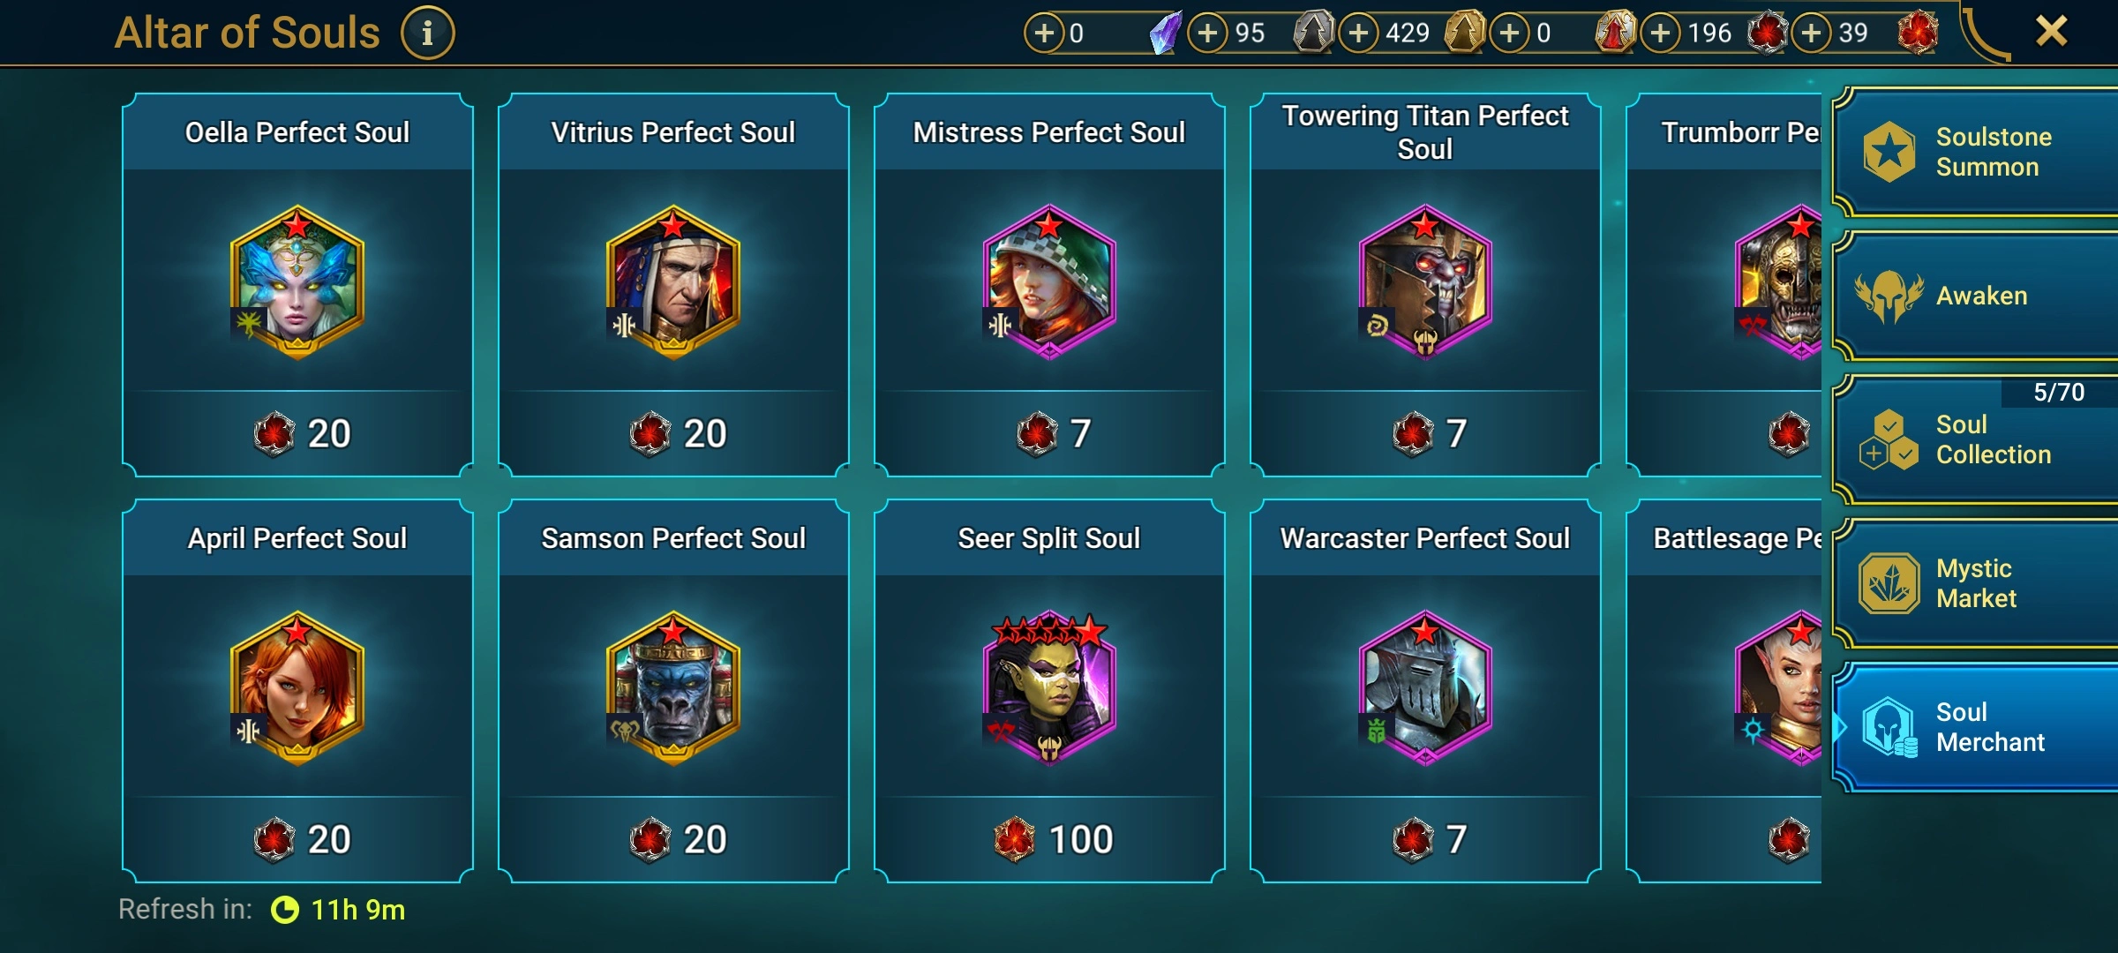Tap the plus next to 429 soulstones
The image size is (2118, 953).
[x=1359, y=34]
